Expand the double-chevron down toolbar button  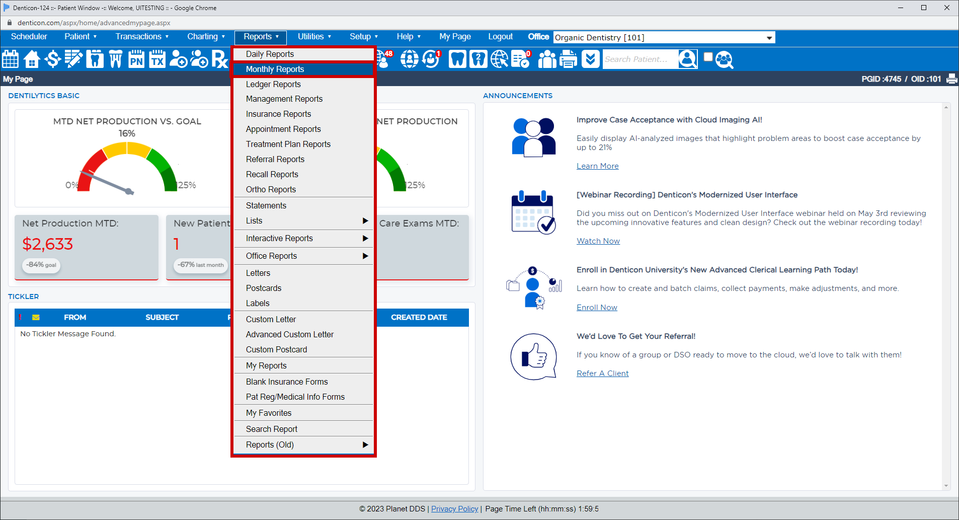(x=591, y=59)
